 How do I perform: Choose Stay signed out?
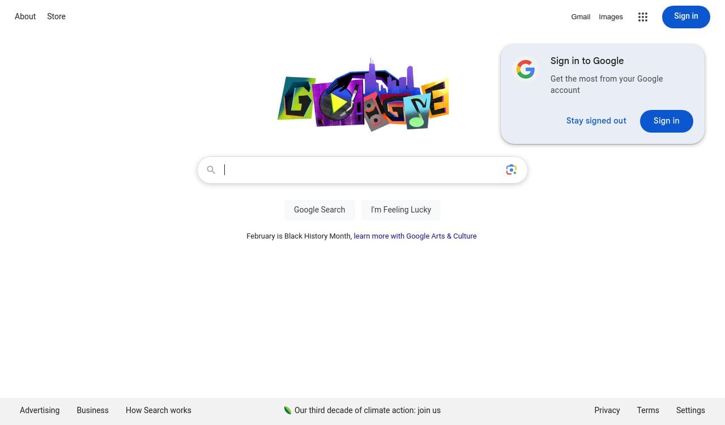tap(596, 121)
